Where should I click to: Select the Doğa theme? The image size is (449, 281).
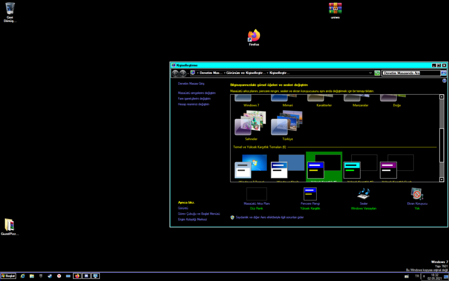[x=397, y=101]
